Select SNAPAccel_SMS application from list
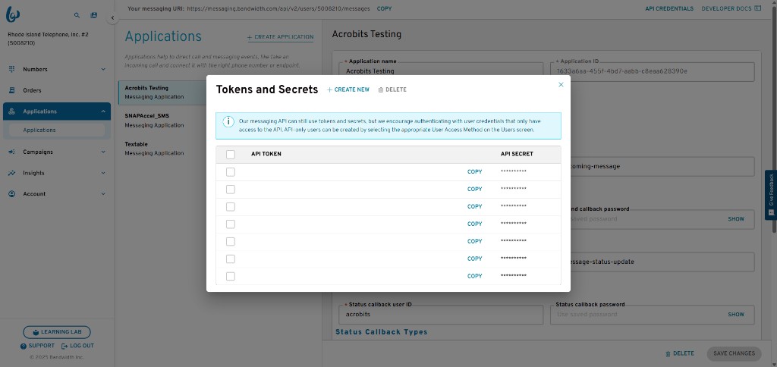This screenshot has width=777, height=367. tap(162, 121)
